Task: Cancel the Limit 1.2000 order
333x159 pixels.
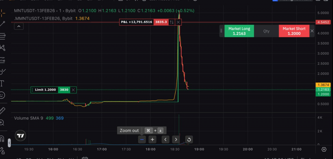Action: (x=73, y=90)
